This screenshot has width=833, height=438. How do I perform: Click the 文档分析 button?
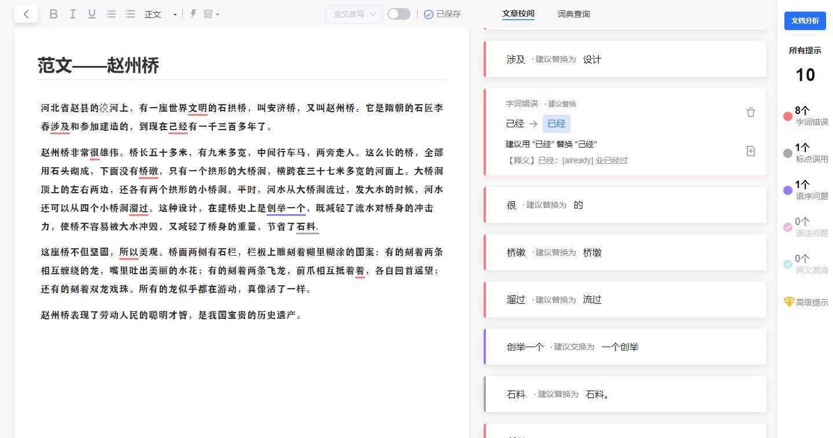pyautogui.click(x=805, y=20)
